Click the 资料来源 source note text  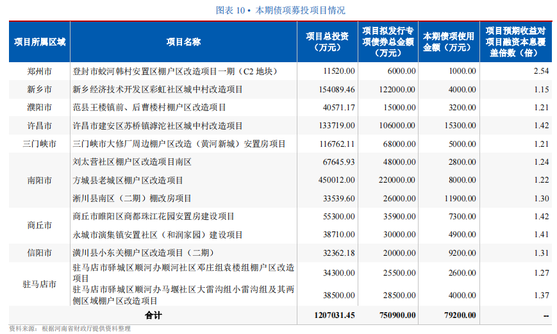point(70,329)
